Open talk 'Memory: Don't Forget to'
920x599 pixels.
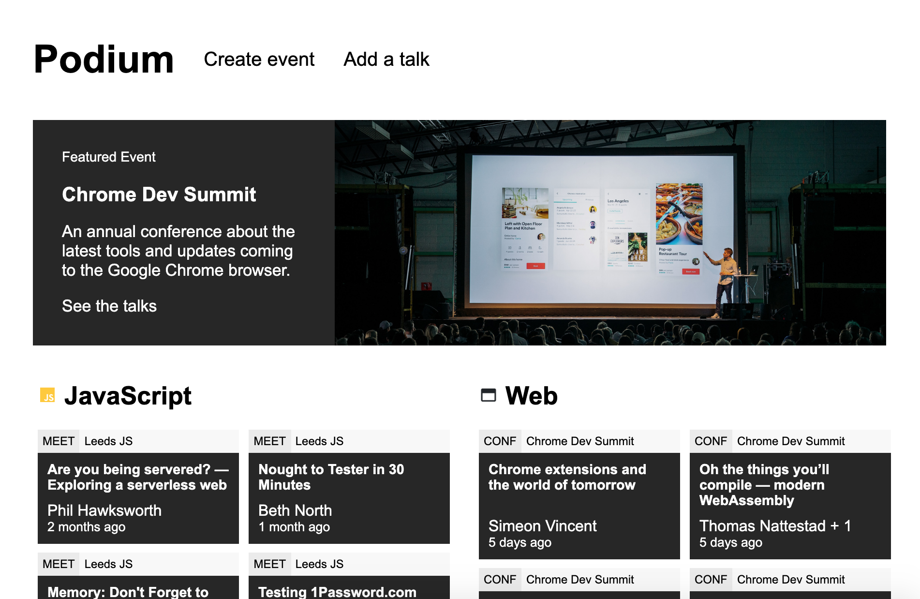point(128,592)
